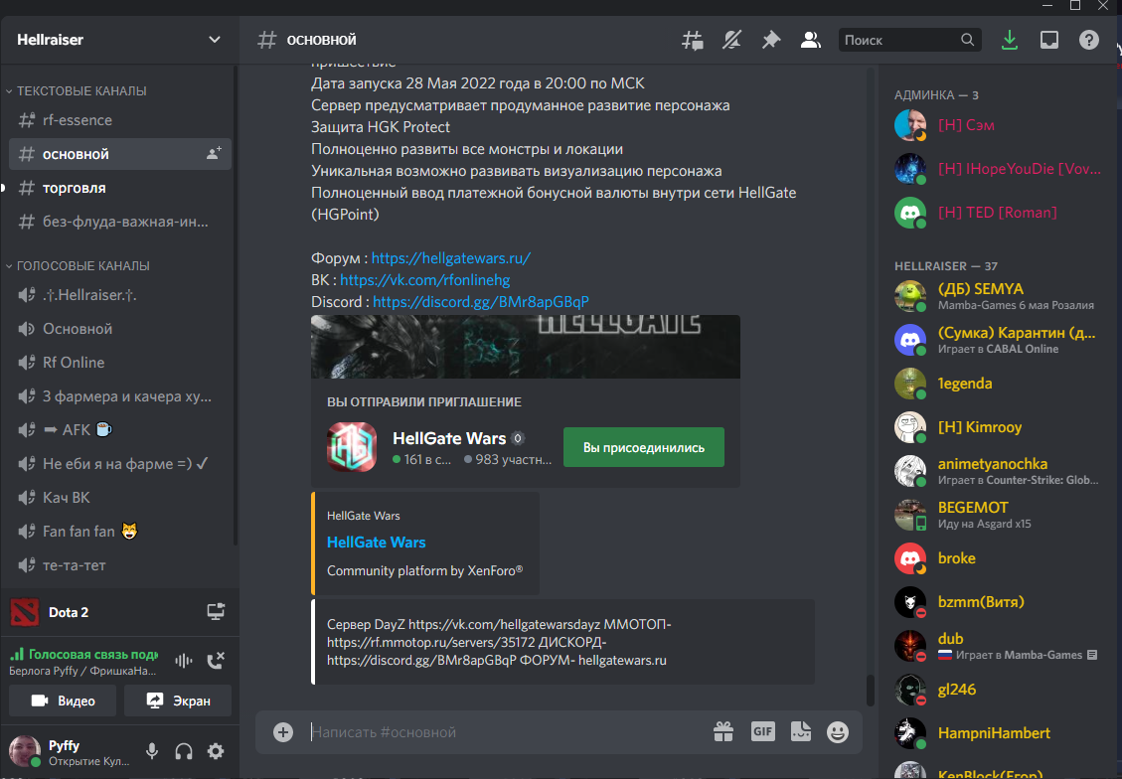Join the Fan fan fan voice channel
Screen dimensions: 1122x779
tap(119, 531)
